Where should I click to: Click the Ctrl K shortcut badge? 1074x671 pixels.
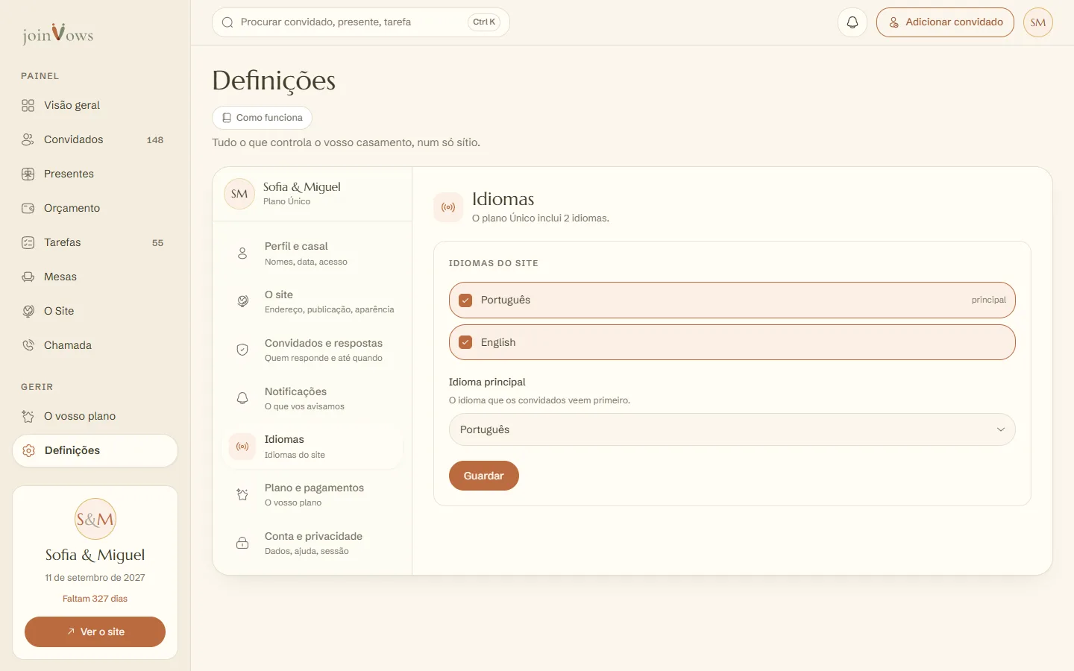coord(484,22)
